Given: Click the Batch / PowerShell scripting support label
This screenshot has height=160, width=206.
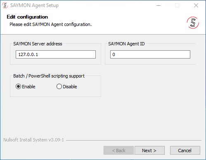Looking at the screenshot, I should point(49,76).
